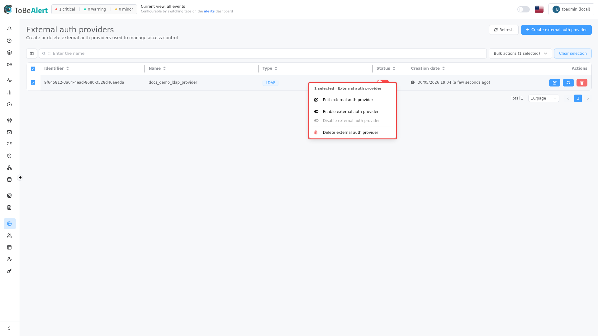The height and width of the screenshot is (336, 598).
Task: Click Create external auth provider button
Action: 556,30
